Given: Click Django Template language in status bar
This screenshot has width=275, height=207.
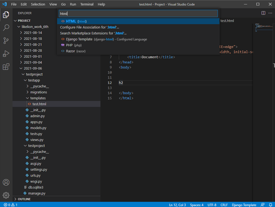Looking at the screenshot, I should pyautogui.click(x=244, y=205).
